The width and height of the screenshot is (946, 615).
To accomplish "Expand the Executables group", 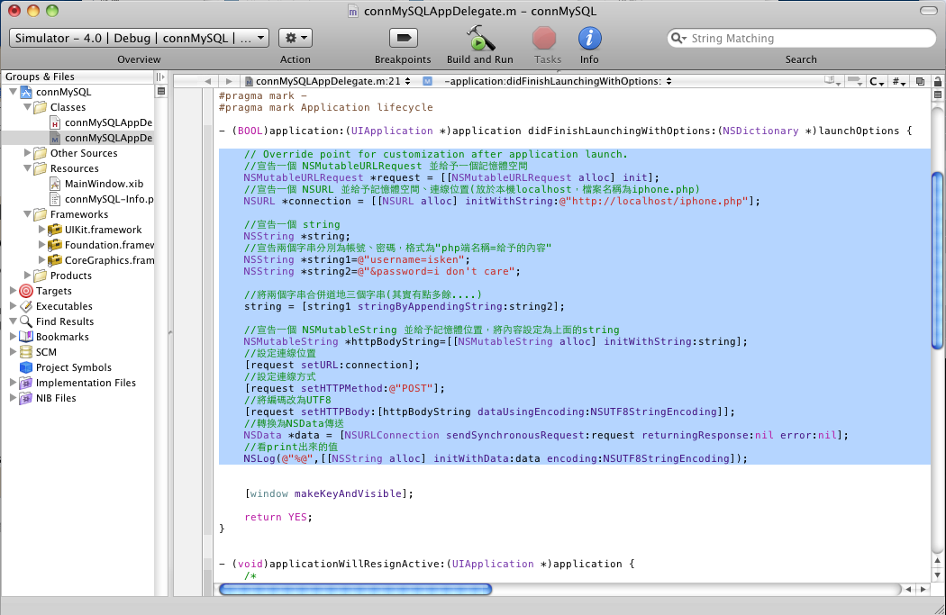I will [x=13, y=305].
